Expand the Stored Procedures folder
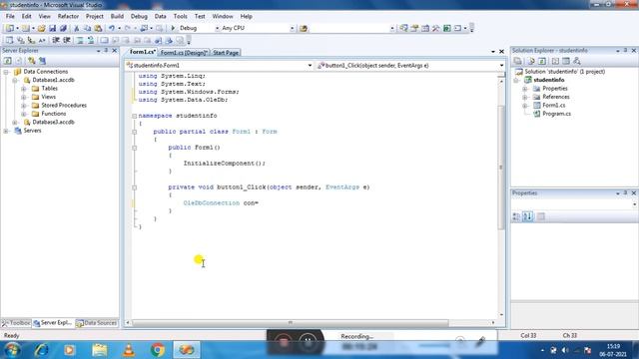This screenshot has width=639, height=359. pos(24,106)
